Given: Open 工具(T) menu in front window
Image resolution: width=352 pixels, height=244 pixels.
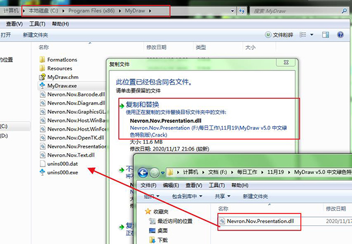Looking at the screenshot, I should click(x=216, y=185).
